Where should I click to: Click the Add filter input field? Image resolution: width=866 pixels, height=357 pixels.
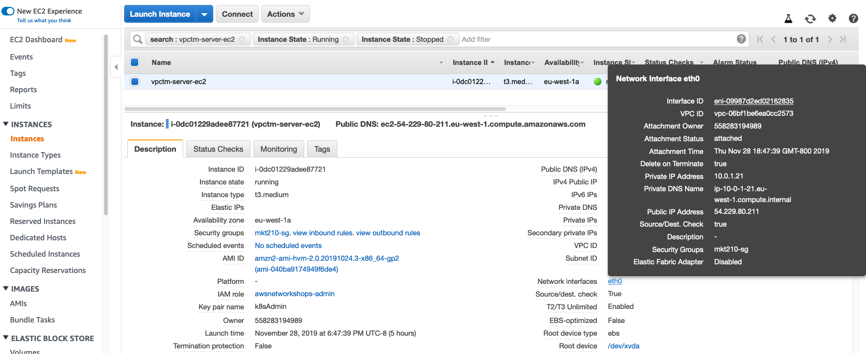[596, 40]
